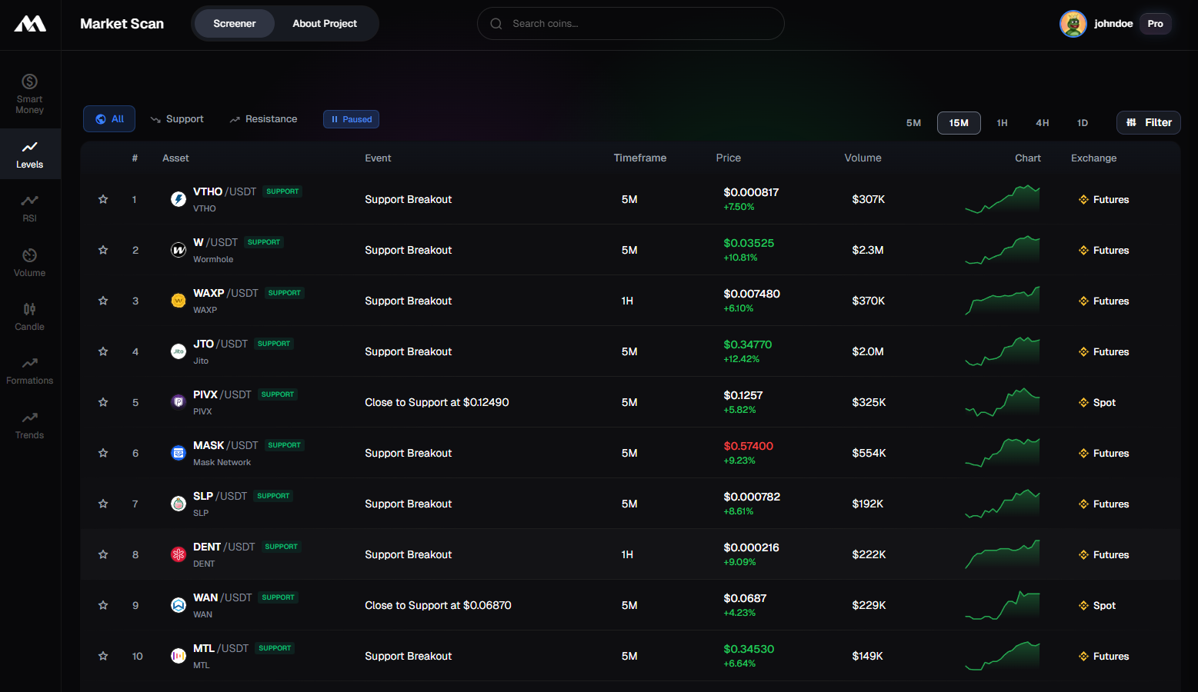Image resolution: width=1198 pixels, height=692 pixels.
Task: Toggle the Paused live-update button
Action: (351, 119)
